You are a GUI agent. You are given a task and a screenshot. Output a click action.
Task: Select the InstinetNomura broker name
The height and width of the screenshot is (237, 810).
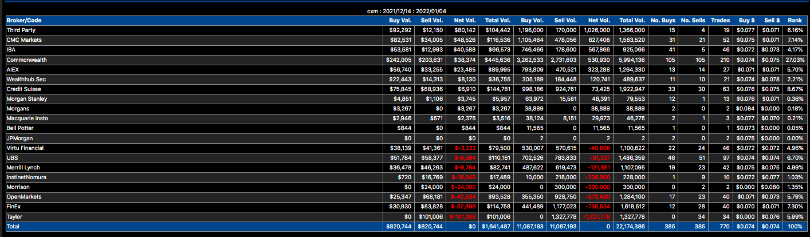click(26, 177)
